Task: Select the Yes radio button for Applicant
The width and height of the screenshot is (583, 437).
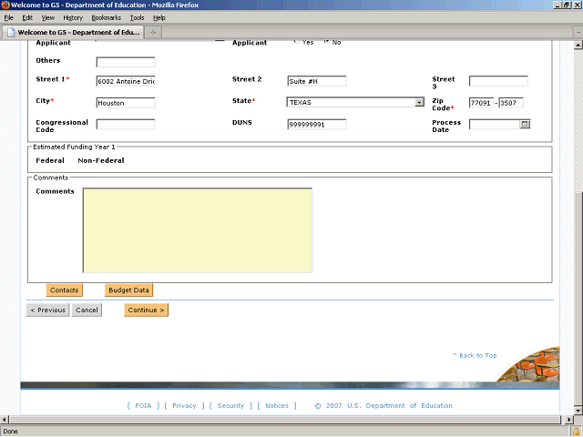Action: click(297, 42)
